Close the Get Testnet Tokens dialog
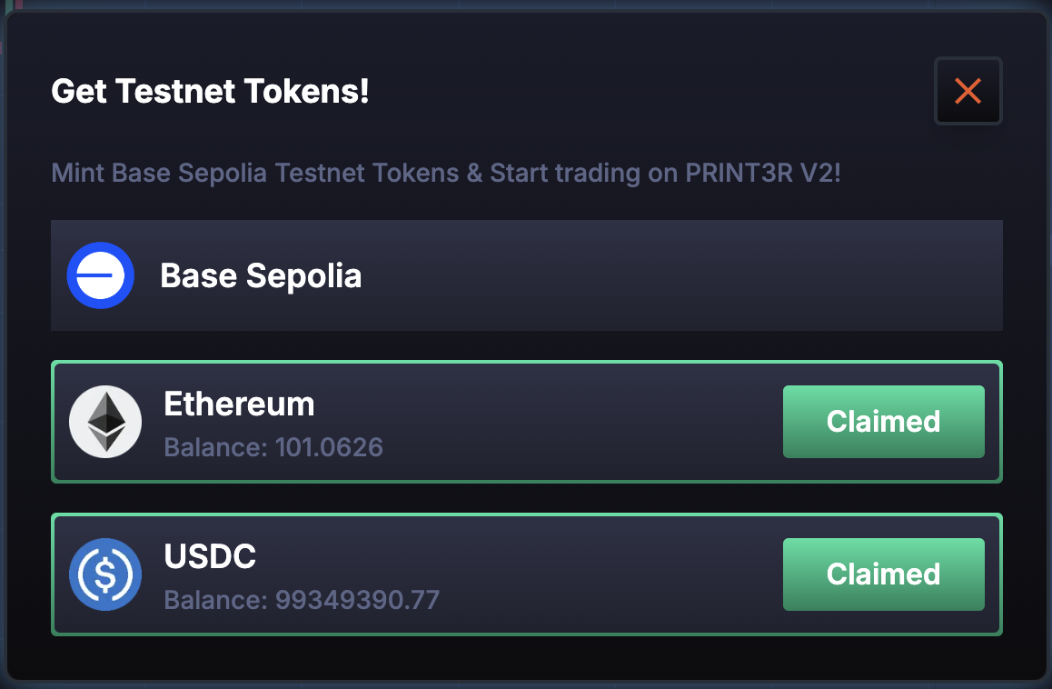Screen dimensions: 1052x689 coord(968,91)
